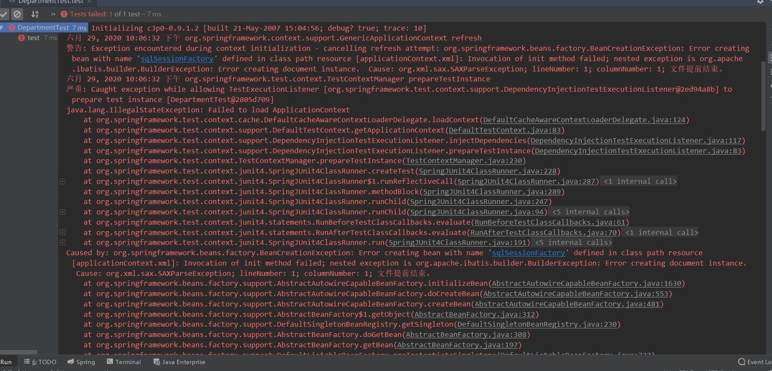Open AbstractAutowireCapableBeanFactory.java:481 link
This screenshot has height=371, width=772.
pos(567,304)
